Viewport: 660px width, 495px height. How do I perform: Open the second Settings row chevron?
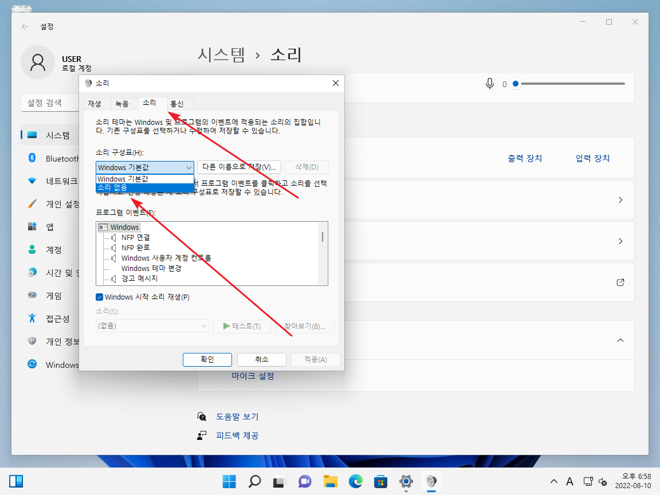pyautogui.click(x=620, y=241)
